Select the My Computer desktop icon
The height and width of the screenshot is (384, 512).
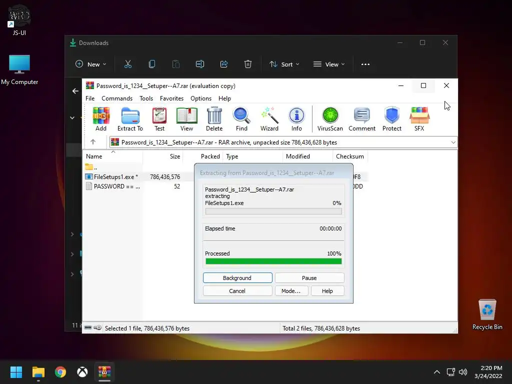19,69
